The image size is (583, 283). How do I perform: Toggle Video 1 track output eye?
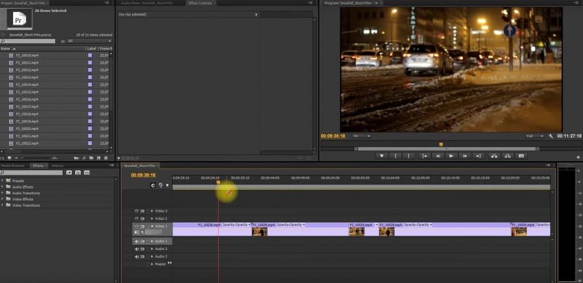(x=137, y=226)
